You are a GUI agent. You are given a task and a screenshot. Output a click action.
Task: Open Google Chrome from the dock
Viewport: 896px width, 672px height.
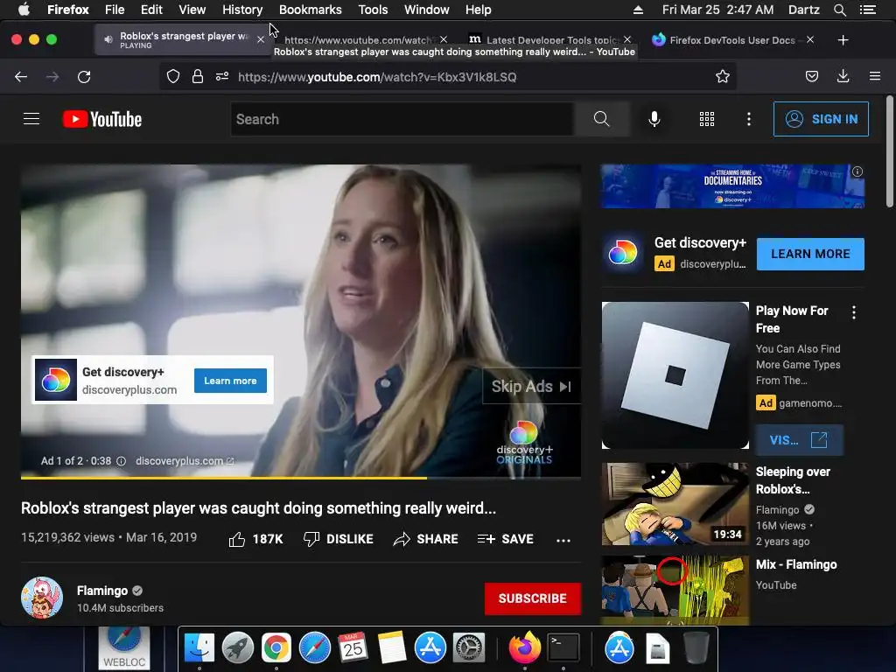click(276, 647)
